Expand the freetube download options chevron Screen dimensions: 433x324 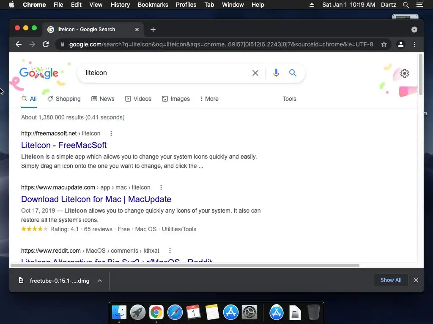click(x=100, y=281)
